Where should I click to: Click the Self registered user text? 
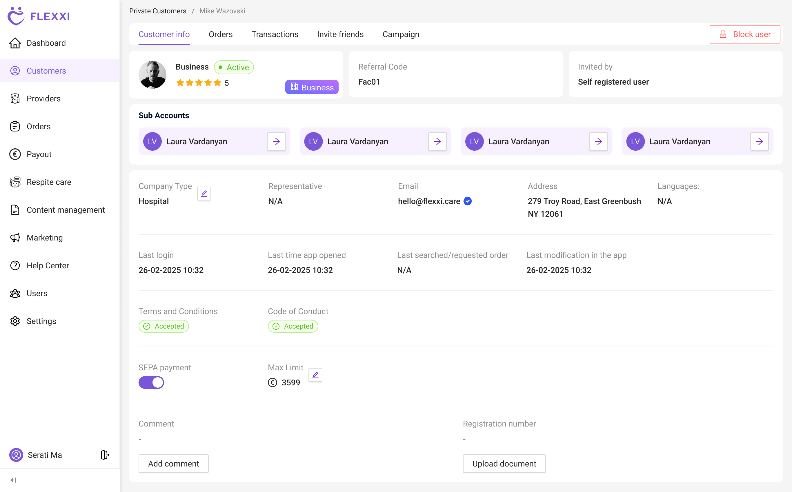[x=613, y=82]
